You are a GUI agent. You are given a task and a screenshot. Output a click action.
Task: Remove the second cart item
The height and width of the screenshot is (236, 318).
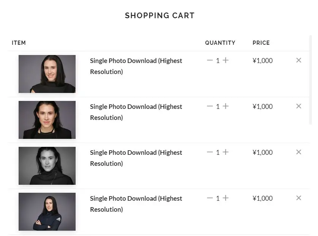tap(299, 106)
